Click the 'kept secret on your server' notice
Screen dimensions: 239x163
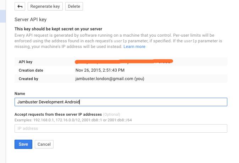click(x=58, y=29)
